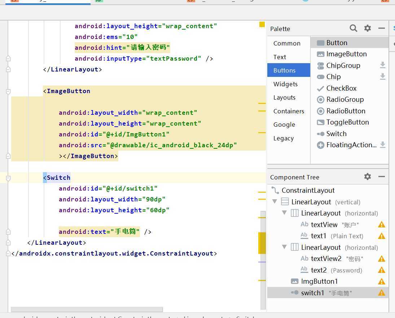The image size is (395, 318).
Task: Open the Common palette category
Action: (289, 43)
